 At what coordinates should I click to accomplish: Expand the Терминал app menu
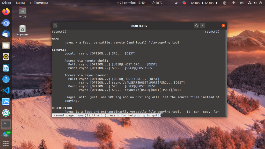[x=39, y=3]
